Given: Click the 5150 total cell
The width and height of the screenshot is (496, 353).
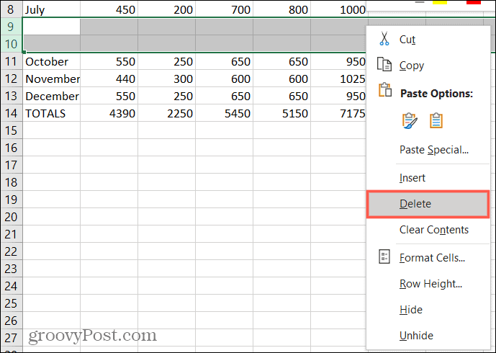Looking at the screenshot, I should (x=282, y=113).
